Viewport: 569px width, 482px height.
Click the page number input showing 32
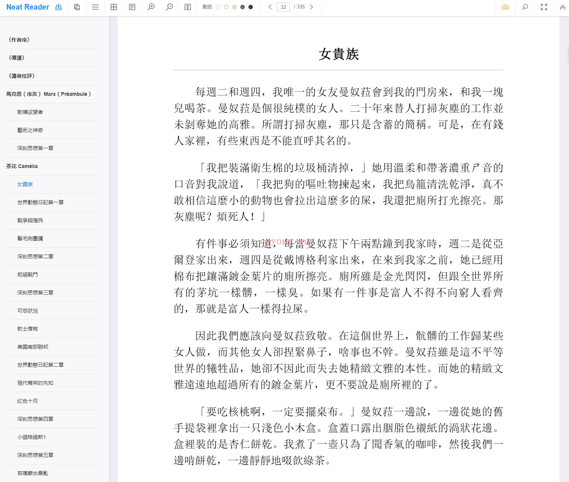[283, 7]
